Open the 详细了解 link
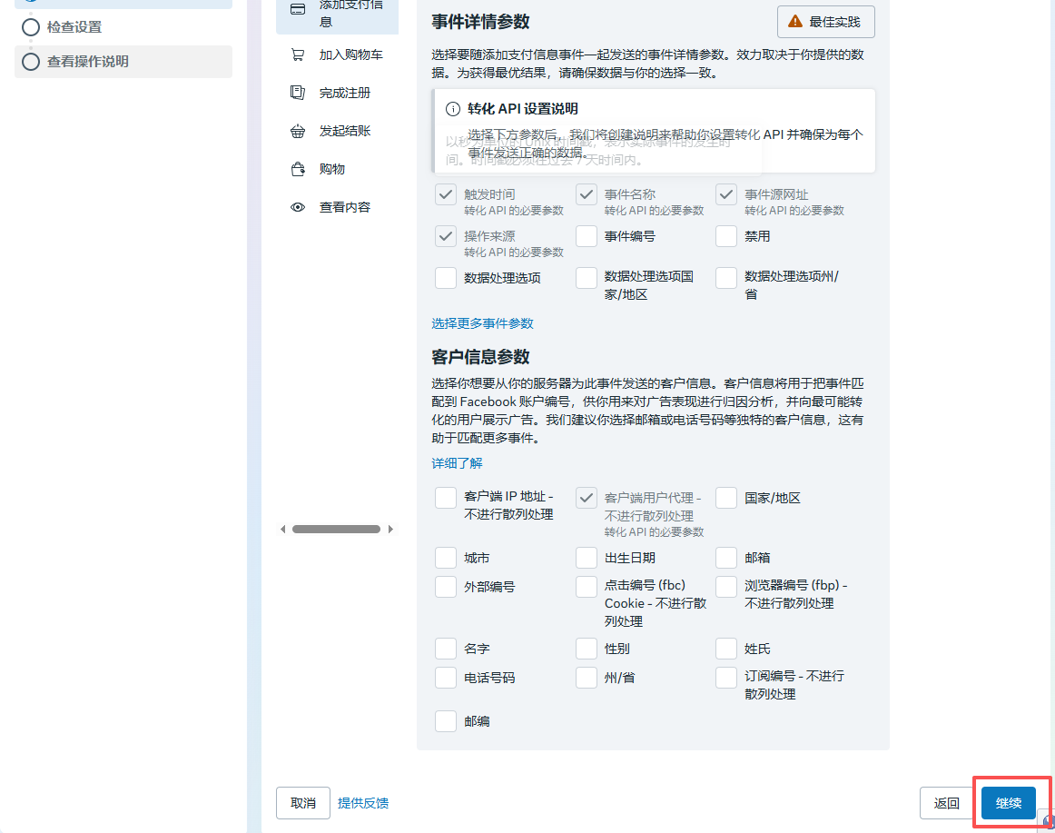 click(x=457, y=463)
